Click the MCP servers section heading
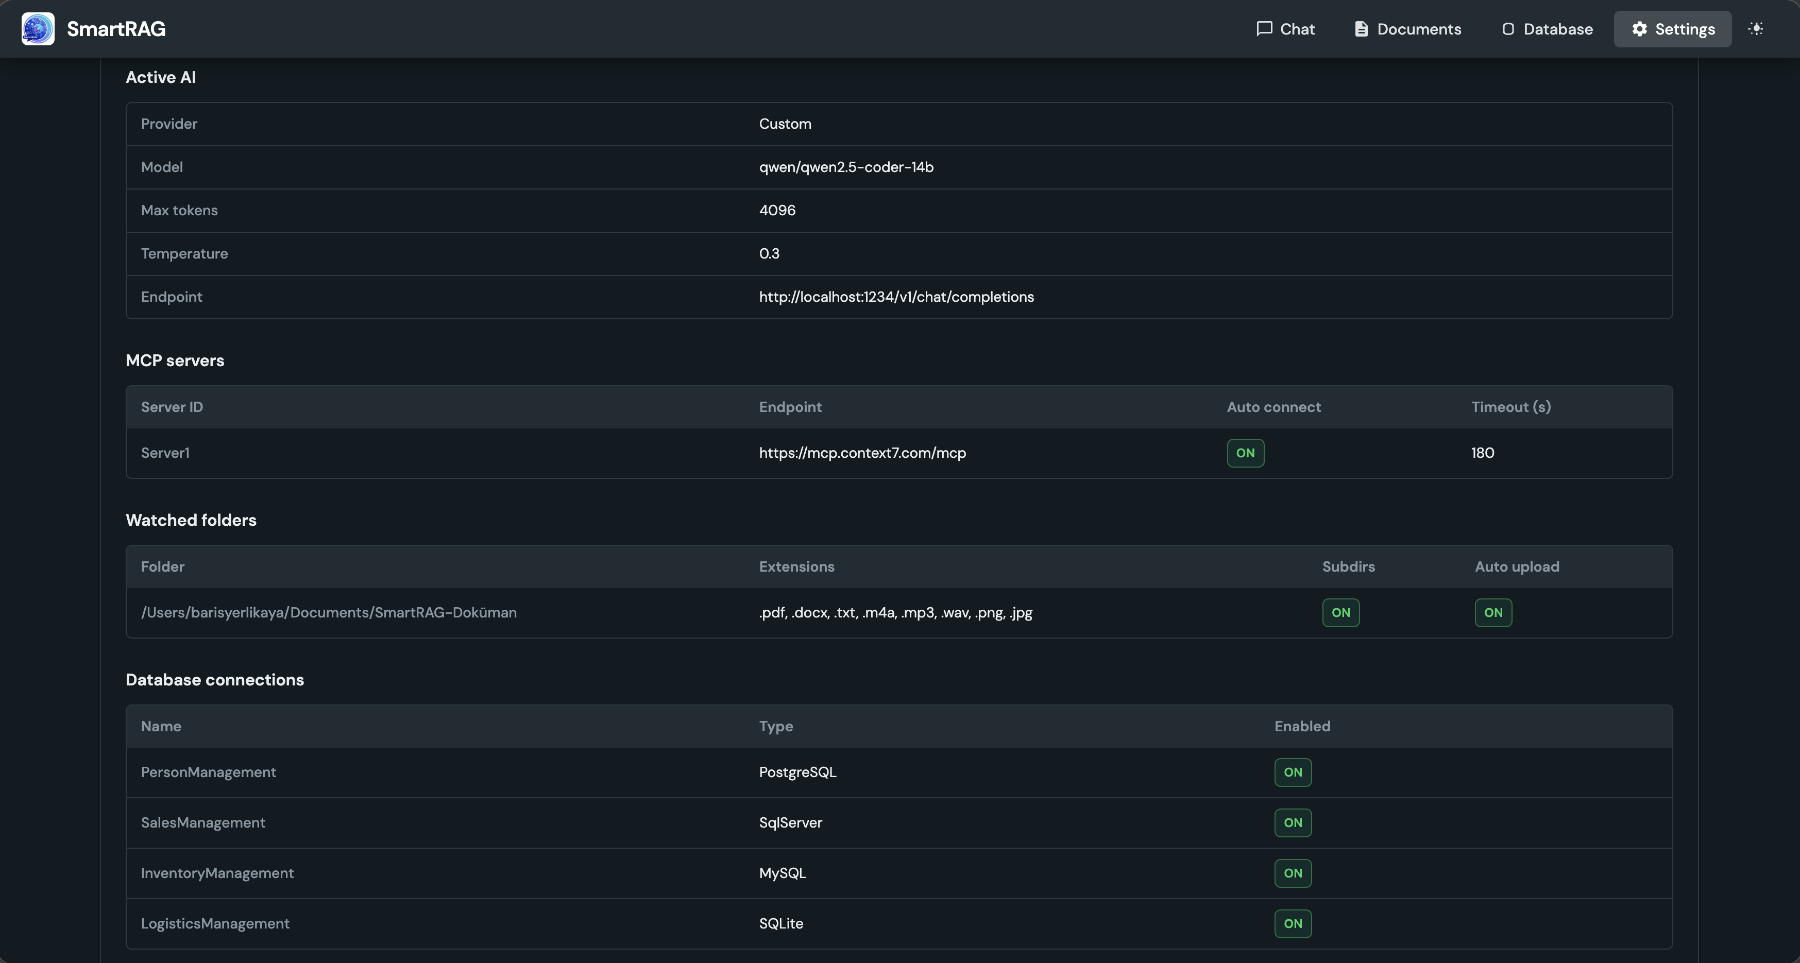 click(175, 360)
